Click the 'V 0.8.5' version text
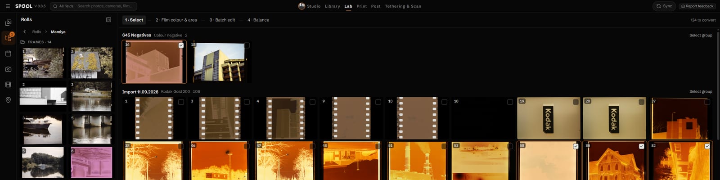This screenshot has width=720, height=180. point(40,6)
